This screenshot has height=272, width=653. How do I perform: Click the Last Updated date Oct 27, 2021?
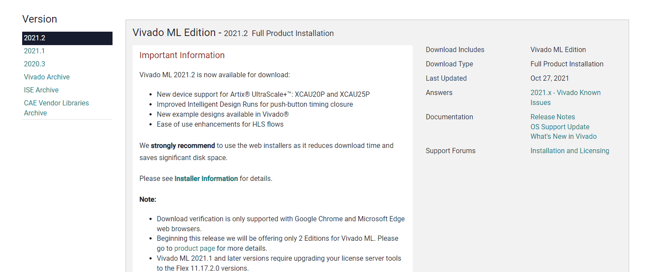[550, 79]
